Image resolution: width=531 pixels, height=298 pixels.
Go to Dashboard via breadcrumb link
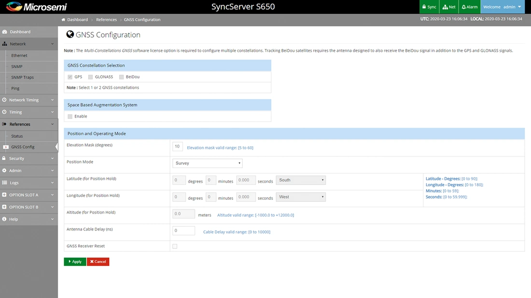pos(78,20)
